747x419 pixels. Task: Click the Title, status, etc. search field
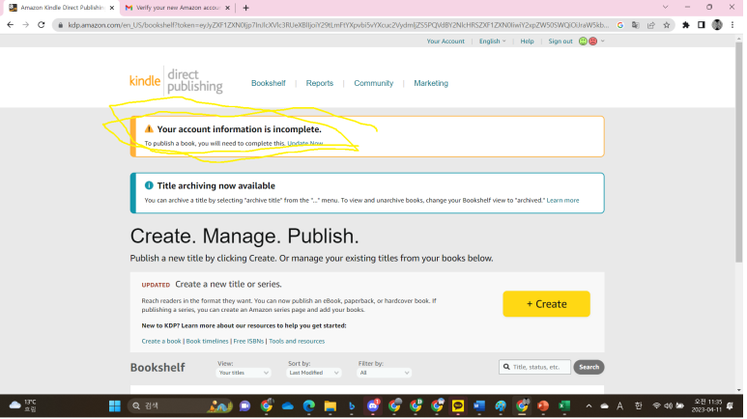tap(534, 368)
